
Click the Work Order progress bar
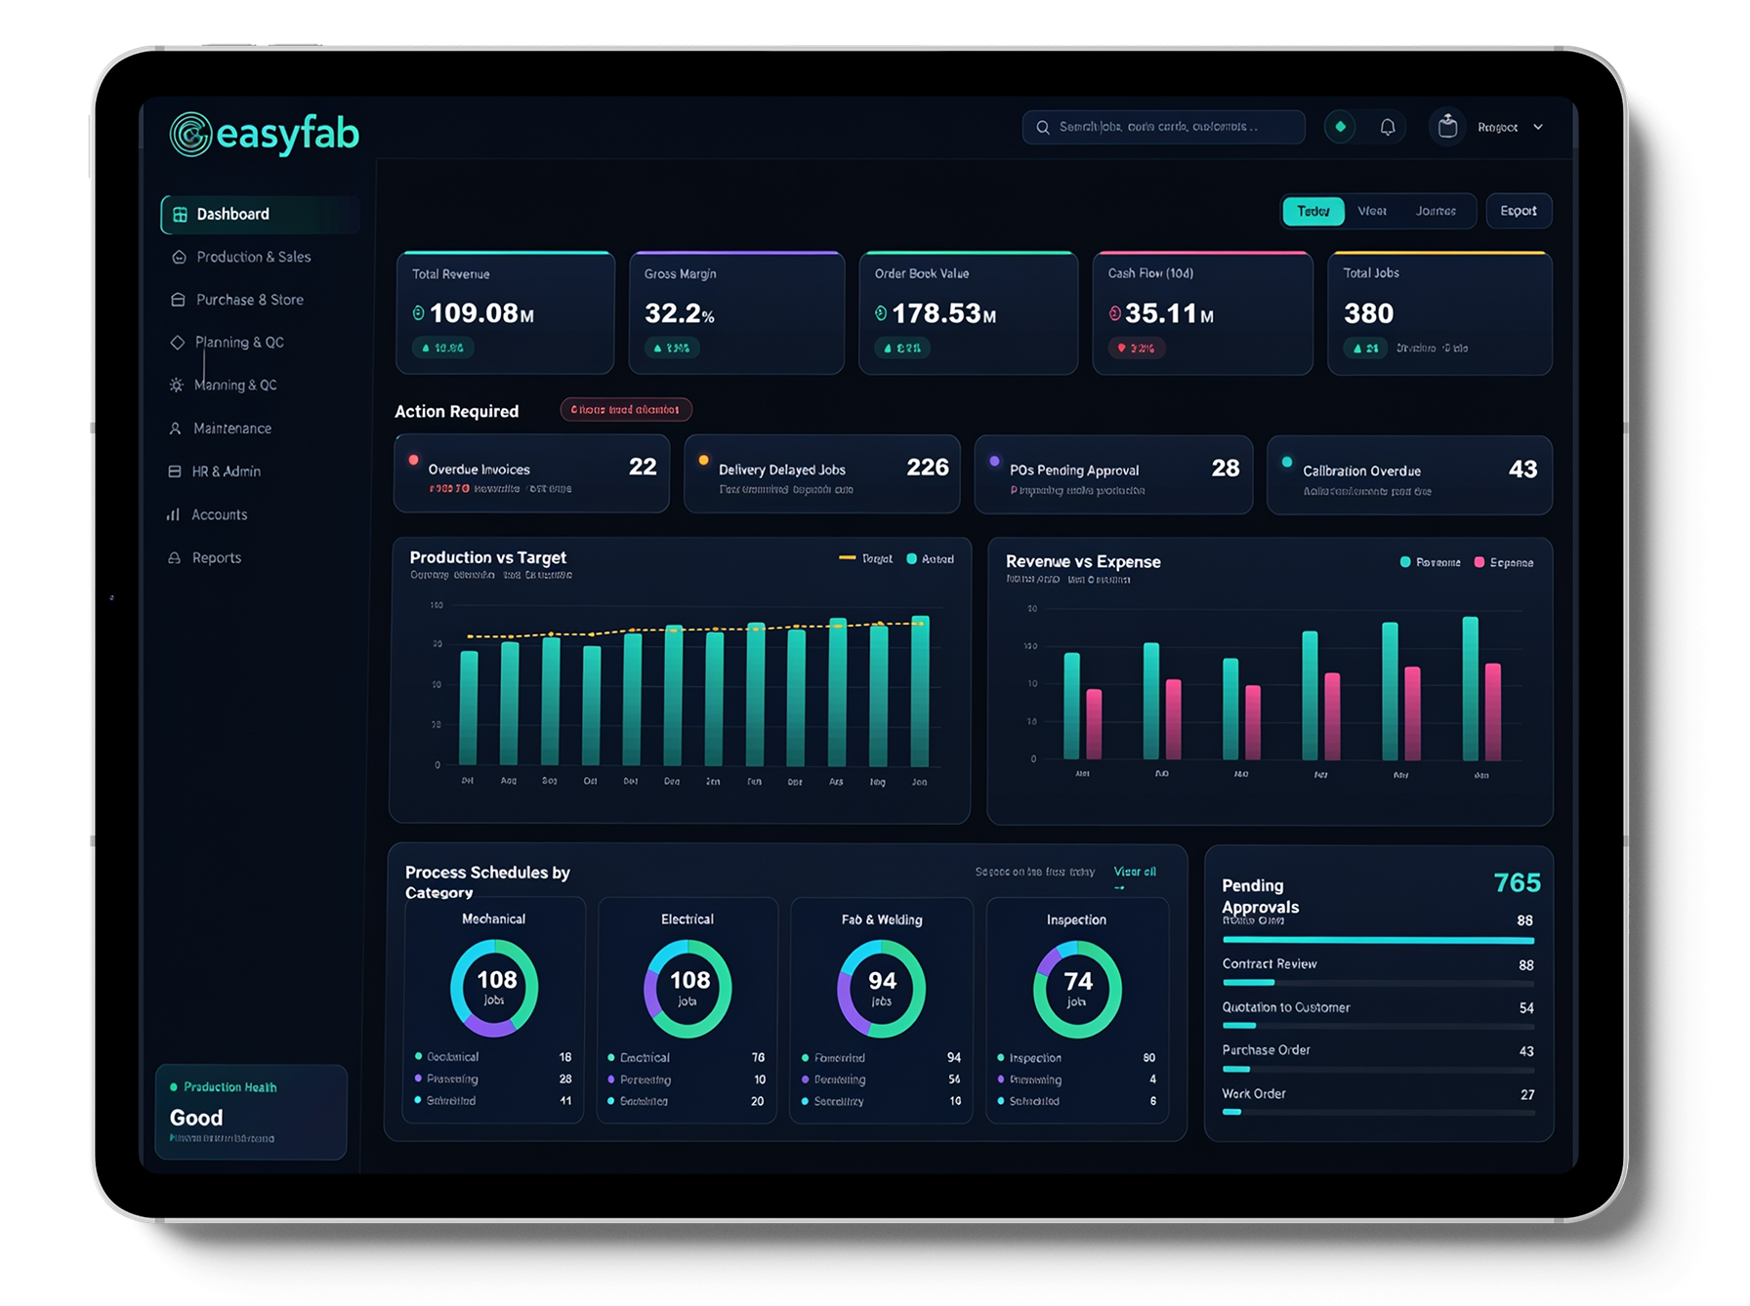[x=1378, y=1113]
